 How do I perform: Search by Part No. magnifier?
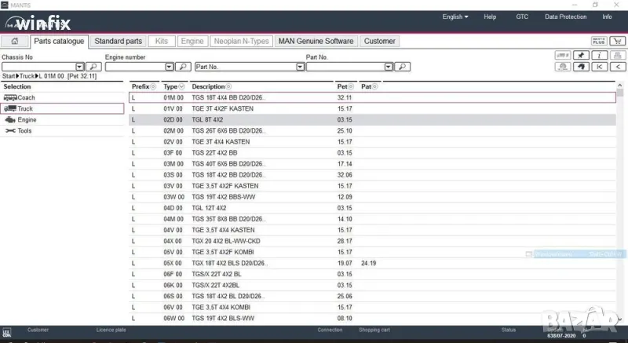click(403, 67)
